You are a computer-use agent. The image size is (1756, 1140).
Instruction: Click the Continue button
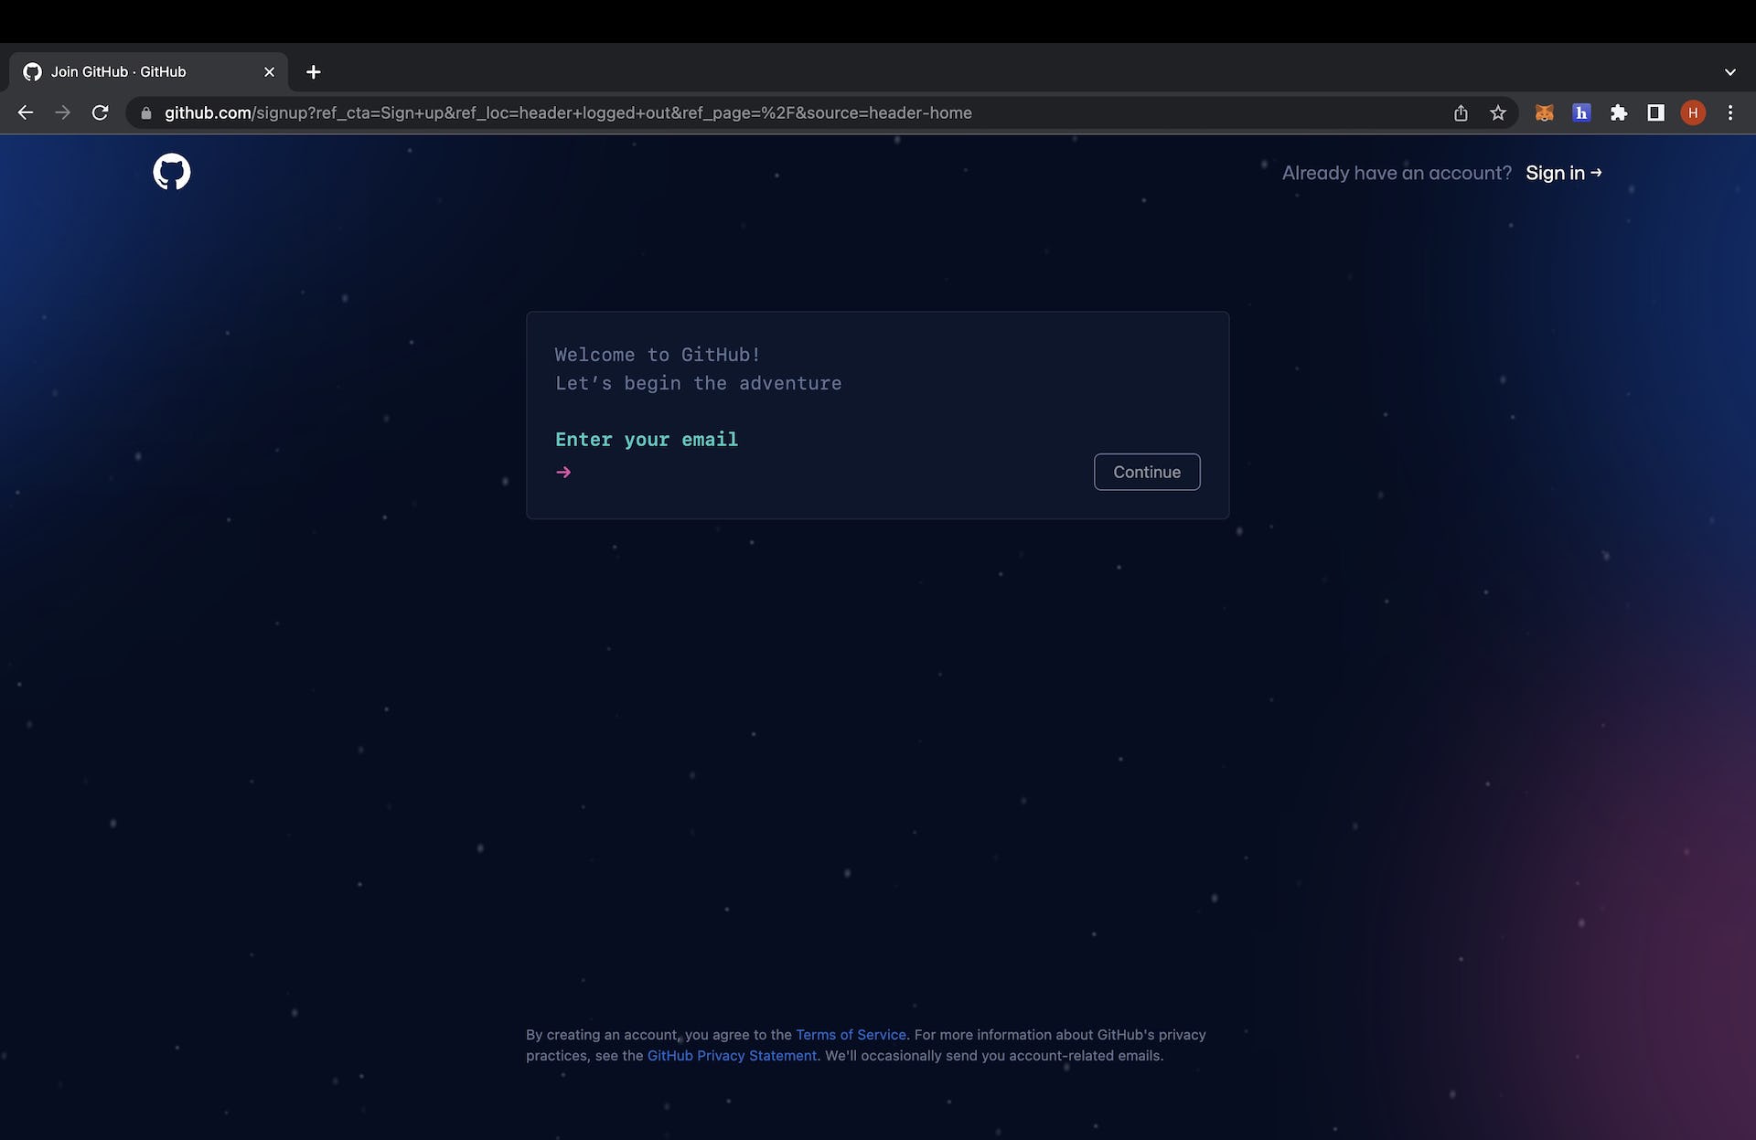1147,472
